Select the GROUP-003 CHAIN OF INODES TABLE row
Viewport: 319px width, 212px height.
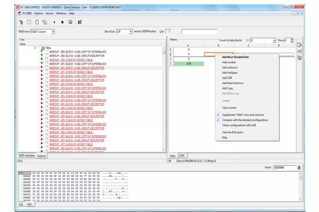(71, 96)
